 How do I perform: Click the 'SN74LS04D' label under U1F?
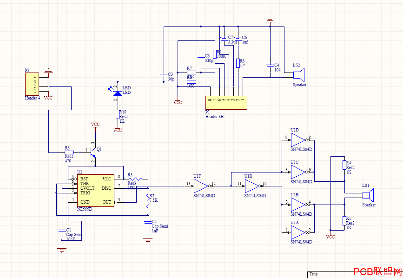pos(205,196)
